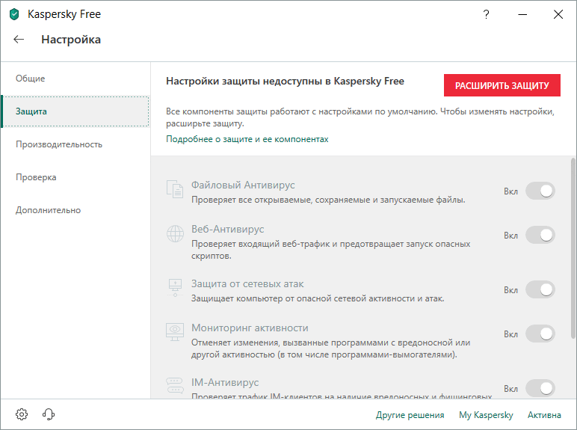Click the РАСШИРИТЬ ЗАЩИТУ button
Screen dimensions: 577x430
[502, 85]
